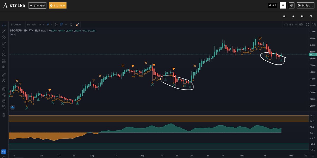Select the crosshair cursor tool
Viewport: 317px width, 158px height.
pyautogui.click(x=4, y=26)
